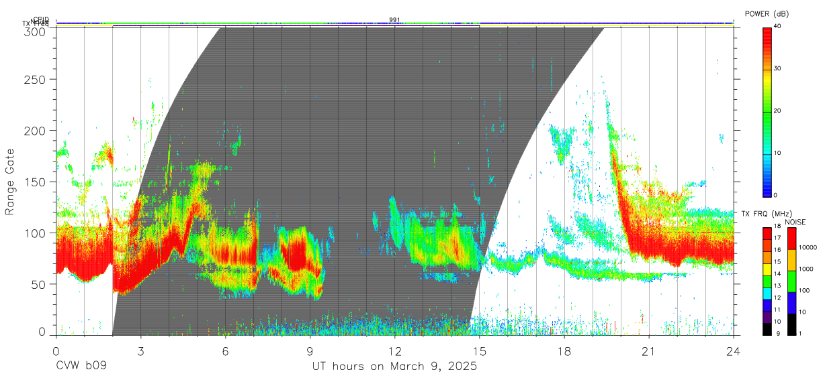Click the 24 UT hour tick label
825x380 pixels.
tap(733, 351)
